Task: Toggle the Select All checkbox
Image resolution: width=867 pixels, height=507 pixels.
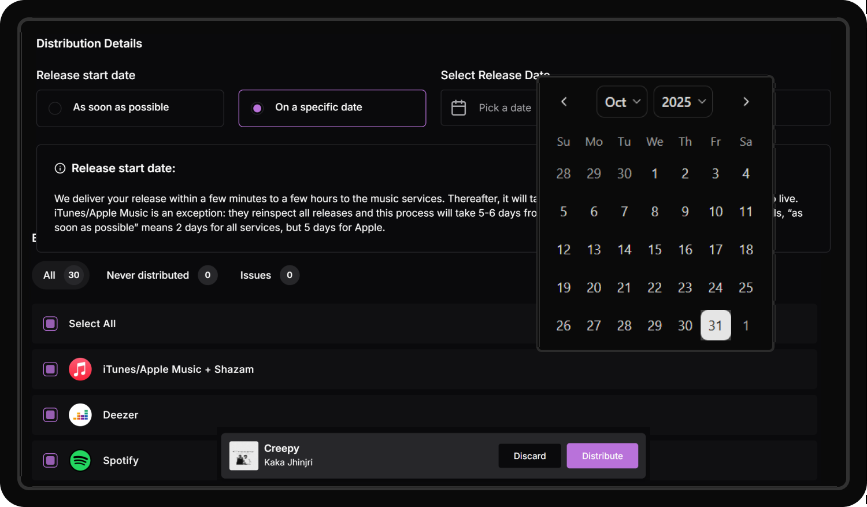Action: click(x=51, y=324)
